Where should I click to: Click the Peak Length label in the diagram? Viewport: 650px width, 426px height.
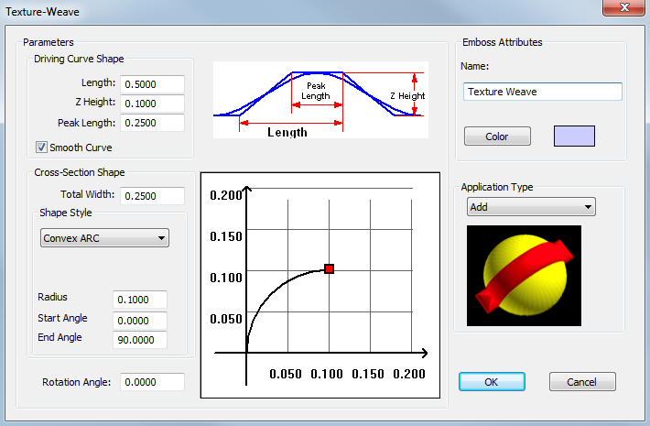(316, 91)
